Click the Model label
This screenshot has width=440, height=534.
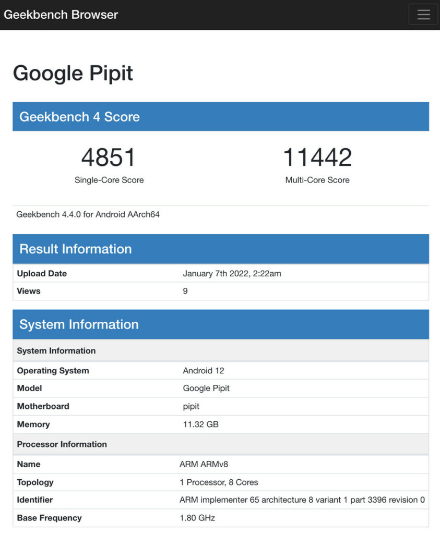coord(29,388)
